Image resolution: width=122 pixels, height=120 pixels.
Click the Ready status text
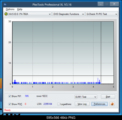8,110
